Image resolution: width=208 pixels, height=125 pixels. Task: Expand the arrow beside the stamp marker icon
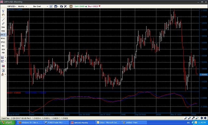coord(5,74)
